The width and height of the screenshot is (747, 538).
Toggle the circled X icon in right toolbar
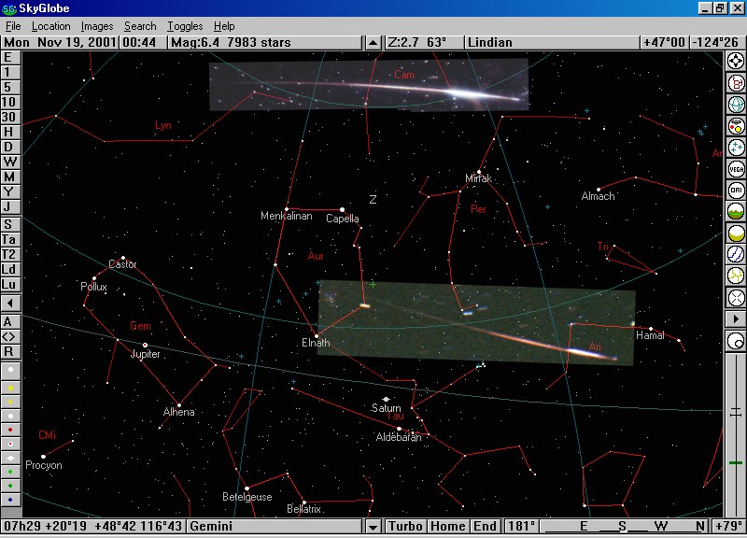click(x=736, y=298)
